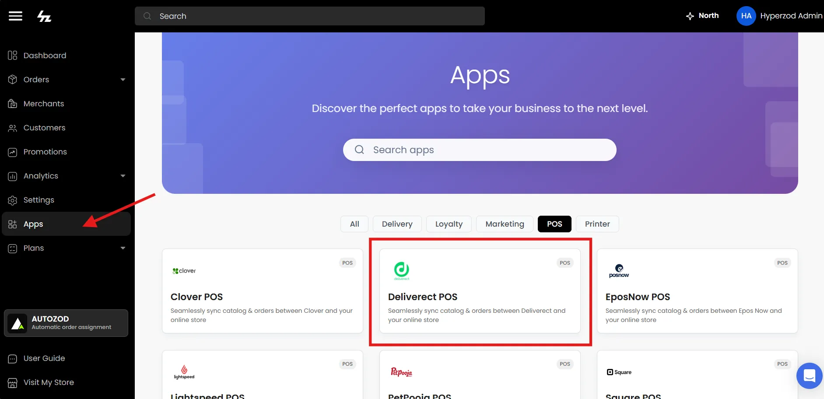Focus the top Search field
The height and width of the screenshot is (399, 824).
click(310, 16)
